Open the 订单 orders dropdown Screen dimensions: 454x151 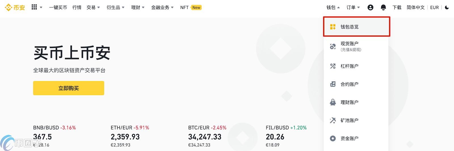353,7
